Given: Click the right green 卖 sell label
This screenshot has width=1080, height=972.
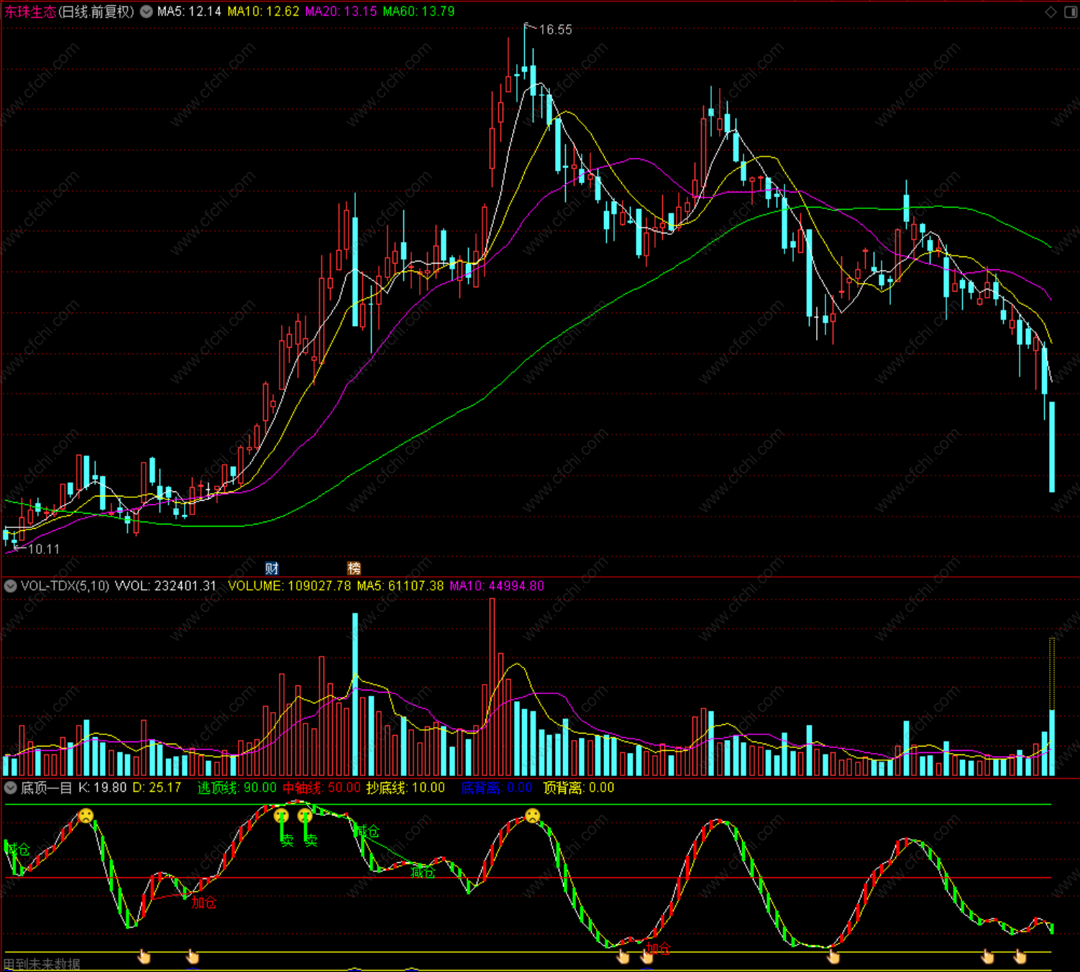Looking at the screenshot, I should 311,841.
